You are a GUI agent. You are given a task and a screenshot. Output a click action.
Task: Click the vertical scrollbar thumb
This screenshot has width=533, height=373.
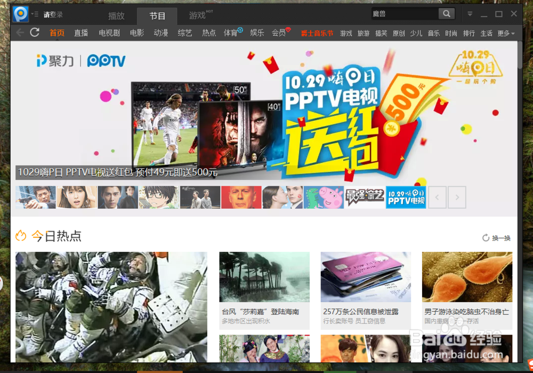520,55
